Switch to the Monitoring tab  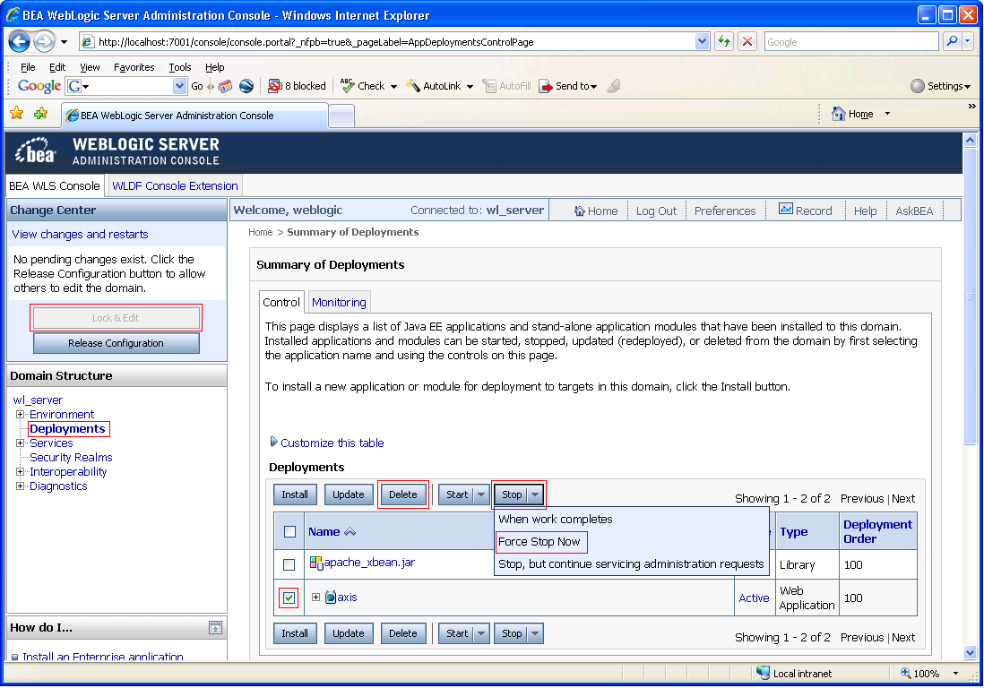click(x=339, y=302)
